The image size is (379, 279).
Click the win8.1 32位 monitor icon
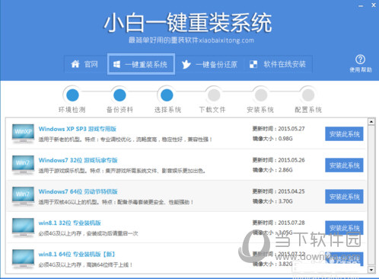click(x=23, y=227)
